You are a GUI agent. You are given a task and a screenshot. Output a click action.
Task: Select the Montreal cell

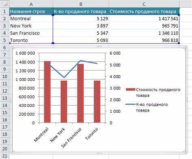(x=31, y=19)
